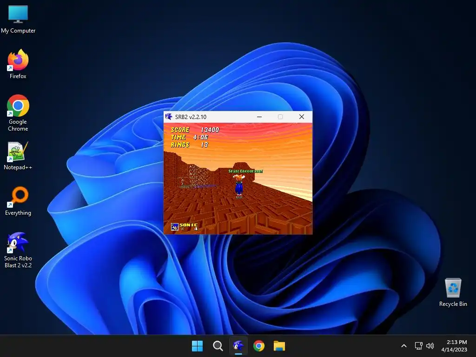Viewport: 476px width, 357px height.
Task: Close the SRB2 v2.2.10 window
Action: pos(301,117)
